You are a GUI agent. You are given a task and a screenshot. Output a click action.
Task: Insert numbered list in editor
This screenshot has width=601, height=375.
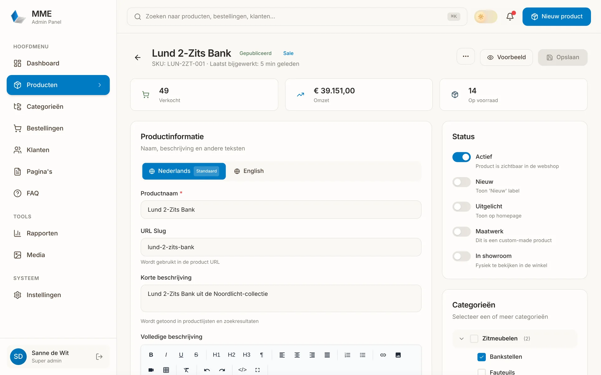click(347, 355)
